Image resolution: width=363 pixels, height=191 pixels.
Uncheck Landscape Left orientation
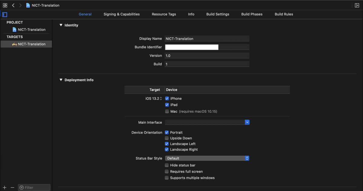tap(167, 144)
